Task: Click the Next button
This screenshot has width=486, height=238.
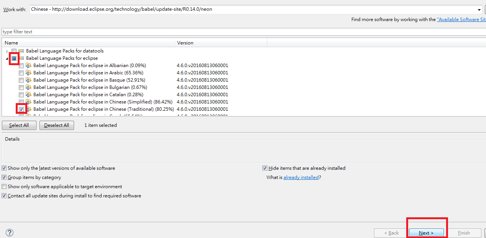Action: click(426, 233)
